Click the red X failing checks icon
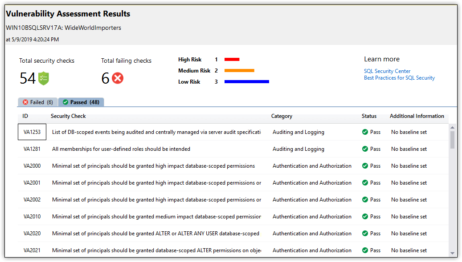Screen dimensions: 462x262 pyautogui.click(x=118, y=78)
